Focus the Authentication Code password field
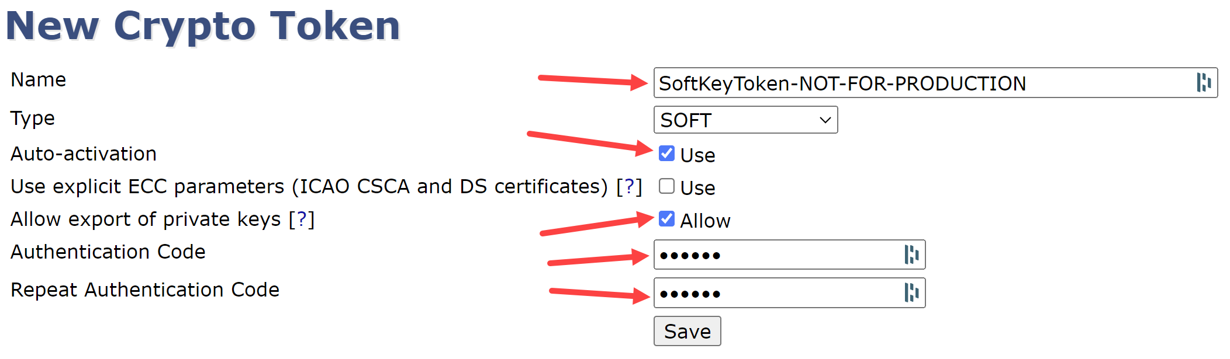This screenshot has height=359, width=1230. coord(778,255)
